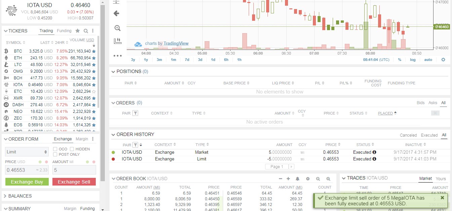Click the green dot beside PRICE USD
The height and width of the screenshot is (211, 452).
[41, 162]
